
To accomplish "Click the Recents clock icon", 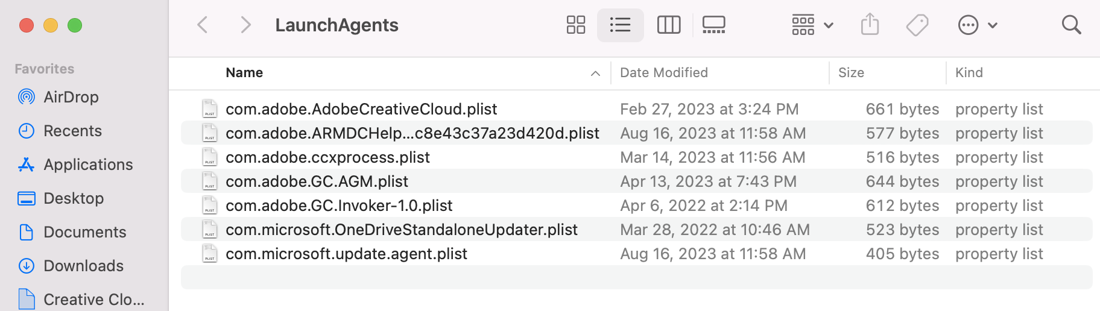I will pos(27,131).
